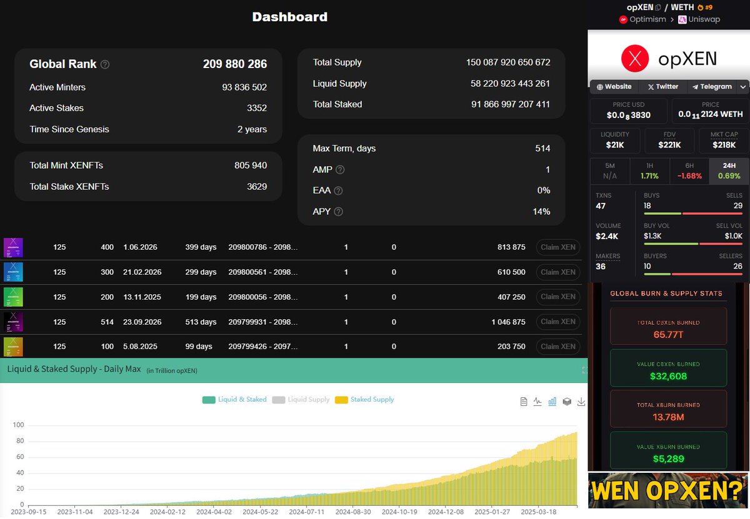Click Total Staked value 91 866 997 207 411
The height and width of the screenshot is (519, 750).
coord(511,104)
